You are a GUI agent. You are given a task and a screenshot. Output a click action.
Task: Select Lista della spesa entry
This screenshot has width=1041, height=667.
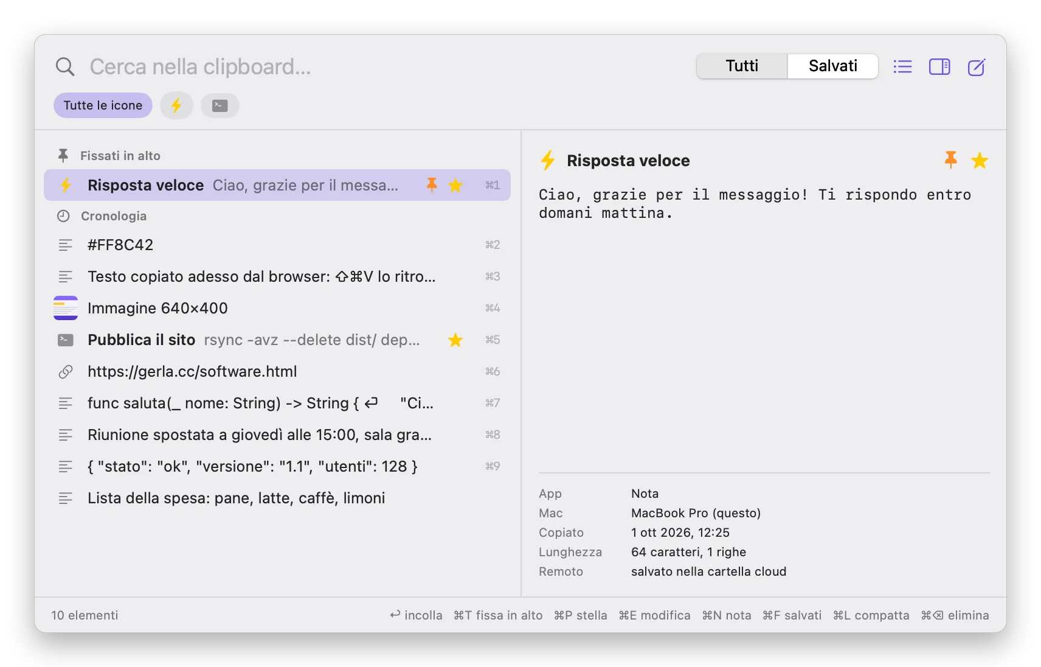coord(277,498)
